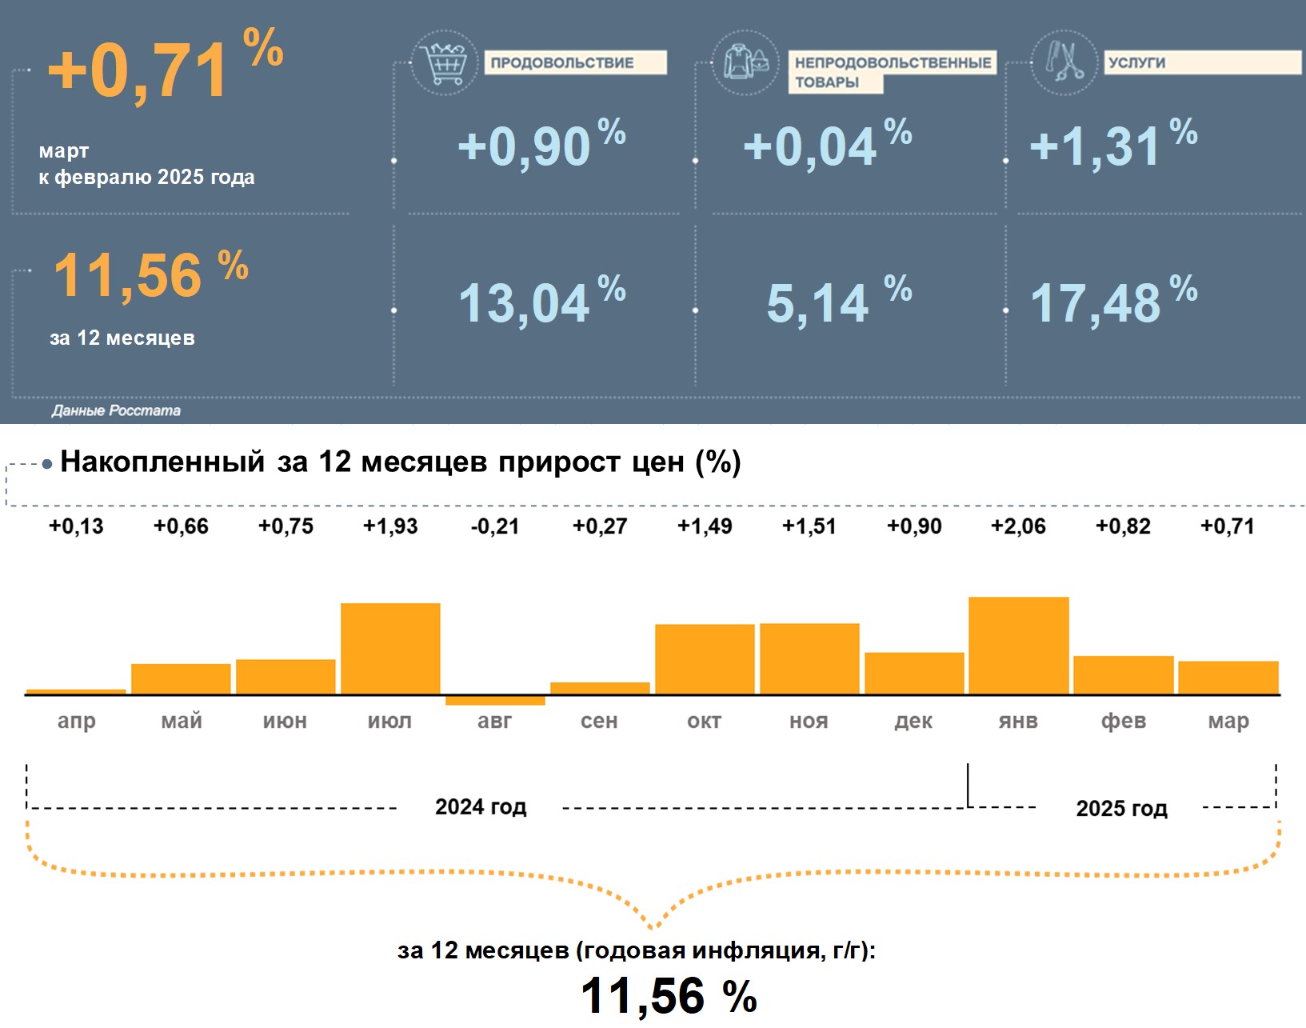Click the дек chart bar
The image size is (1306, 1028).
(914, 674)
